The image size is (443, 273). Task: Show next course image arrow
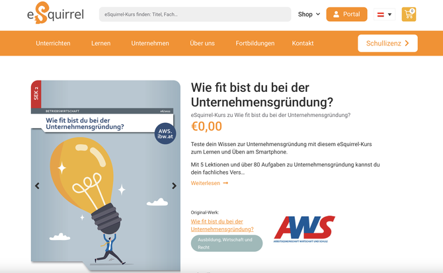pyautogui.click(x=174, y=186)
